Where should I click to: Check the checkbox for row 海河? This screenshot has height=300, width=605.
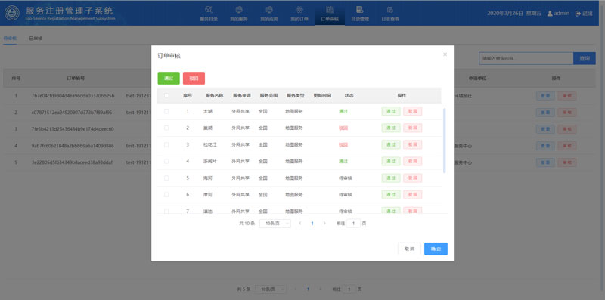[x=166, y=178]
